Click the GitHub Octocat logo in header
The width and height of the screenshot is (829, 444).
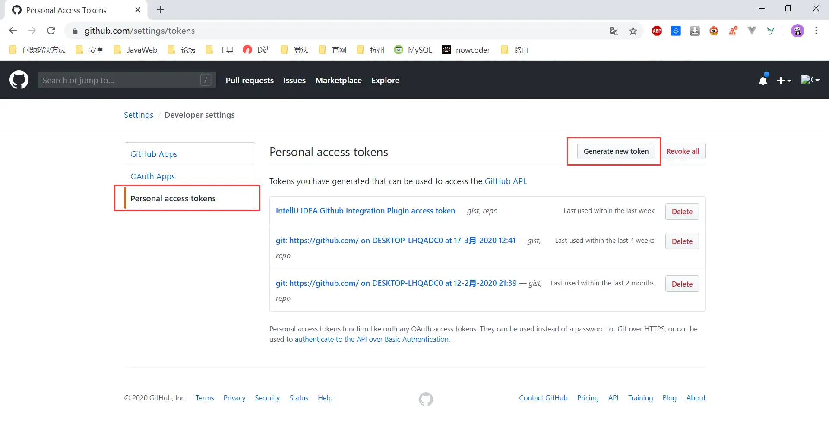[19, 80]
